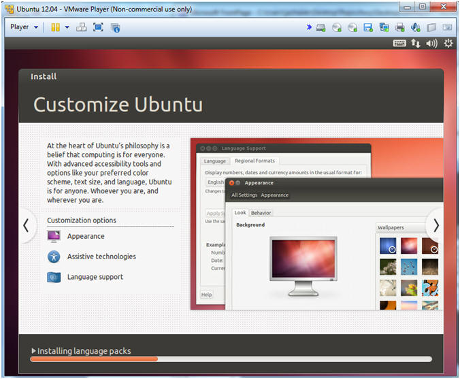Click the Customize Ubuntu heading
The height and width of the screenshot is (379, 460).
point(118,104)
